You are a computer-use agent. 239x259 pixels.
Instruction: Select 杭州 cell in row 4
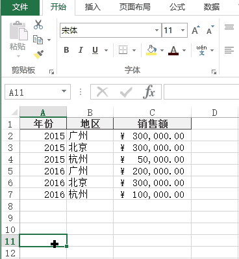pos(90,159)
